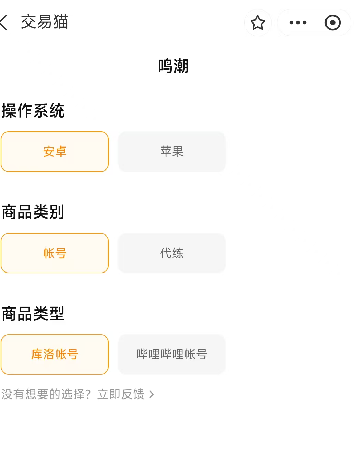Click the divider between more and close icons
This screenshot has height=470, width=359.
click(x=314, y=23)
